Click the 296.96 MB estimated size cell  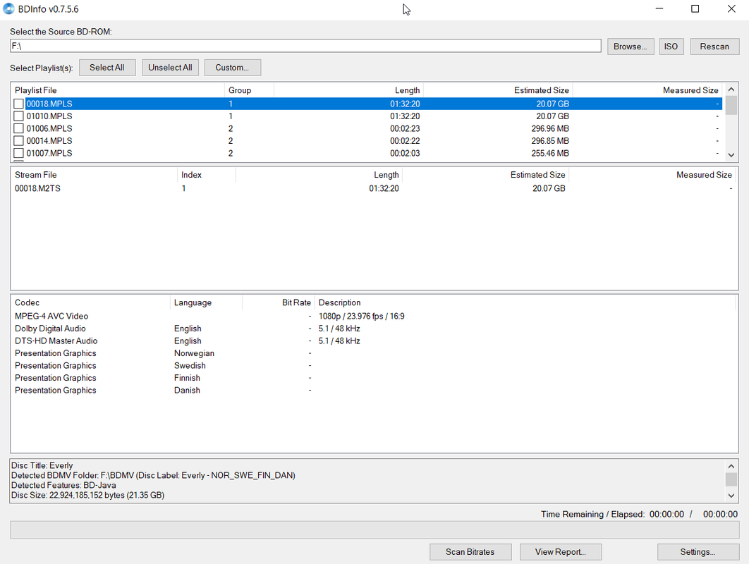coord(550,128)
